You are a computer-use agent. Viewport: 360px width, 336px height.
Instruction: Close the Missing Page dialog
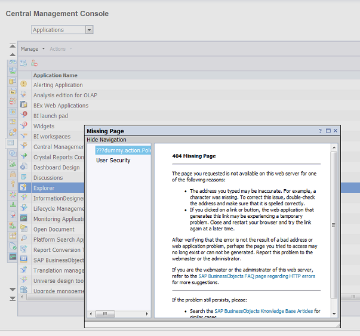(x=336, y=131)
